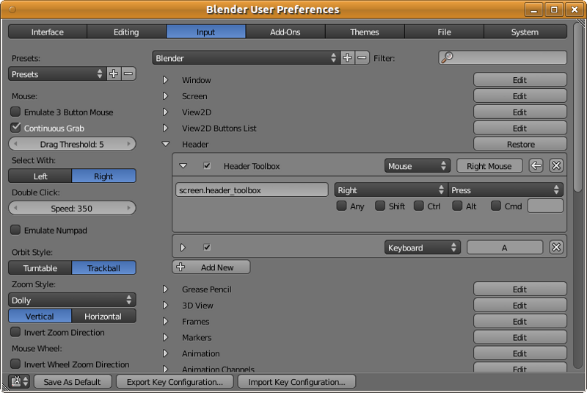Image resolution: width=587 pixels, height=393 pixels.
Task: Open the Press event value dropdown
Action: pos(506,190)
